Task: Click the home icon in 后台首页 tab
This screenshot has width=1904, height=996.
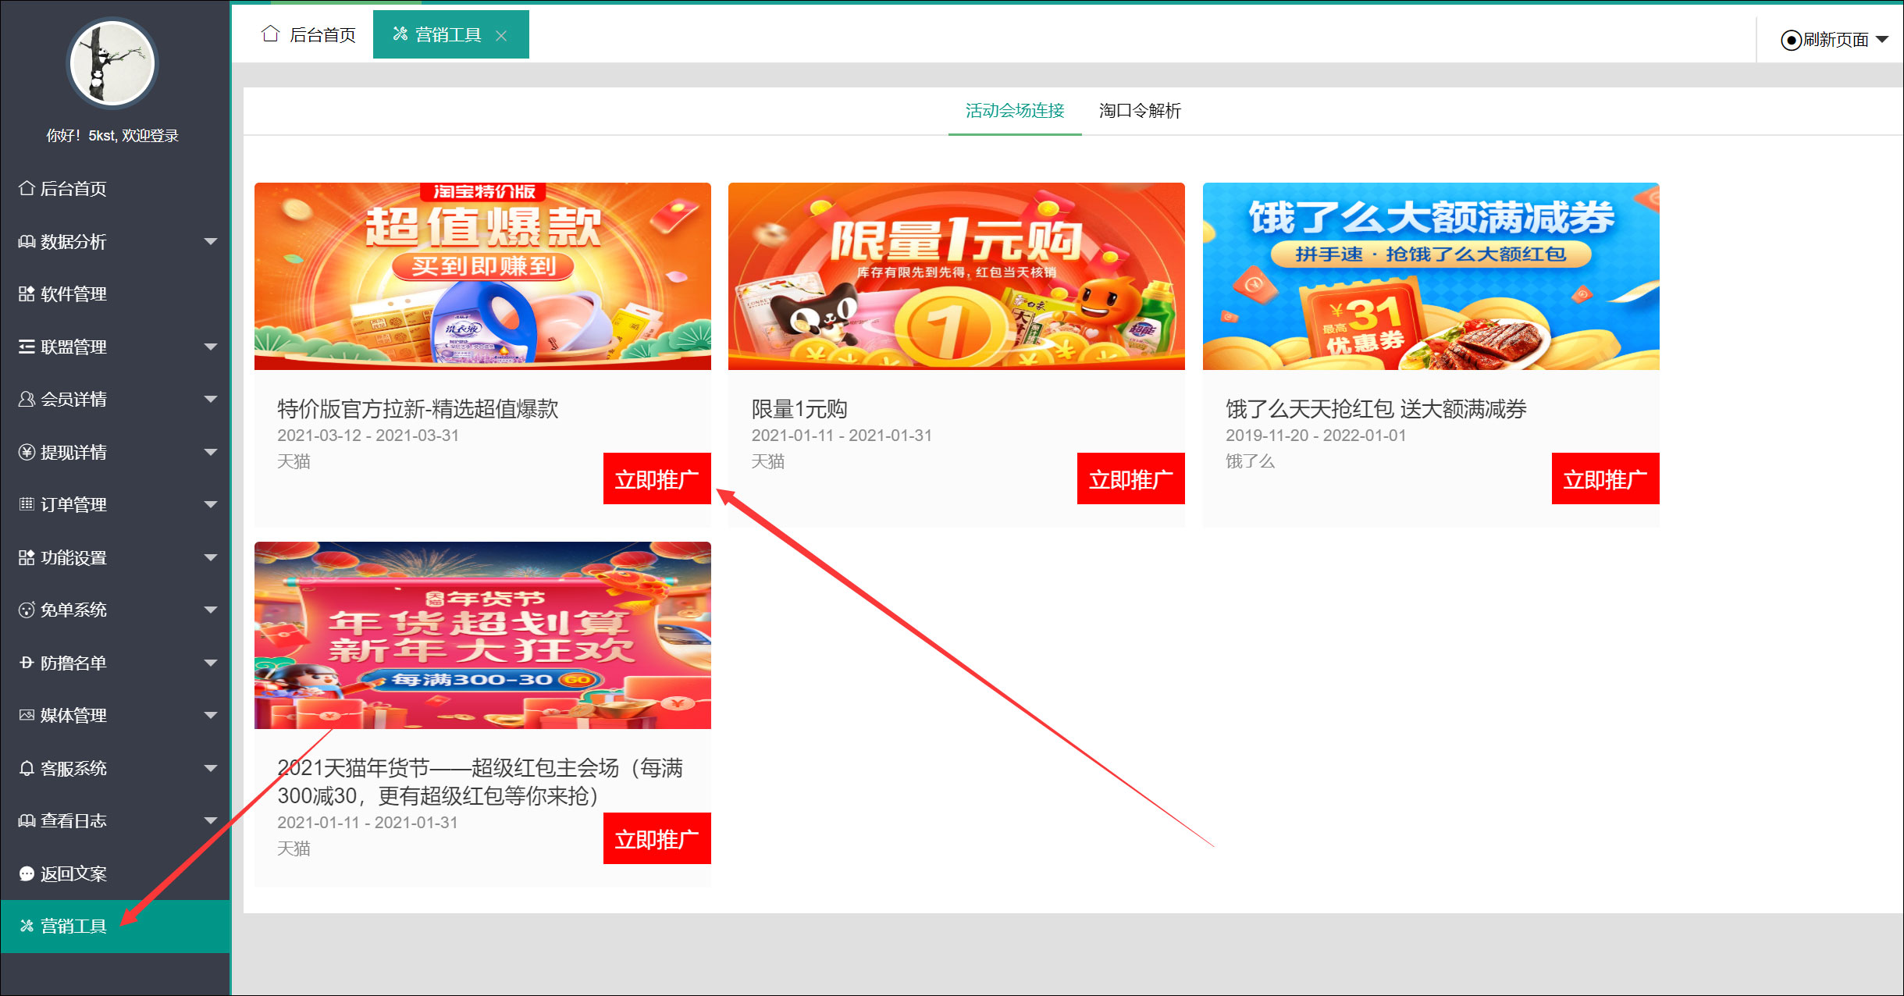Action: tap(270, 34)
